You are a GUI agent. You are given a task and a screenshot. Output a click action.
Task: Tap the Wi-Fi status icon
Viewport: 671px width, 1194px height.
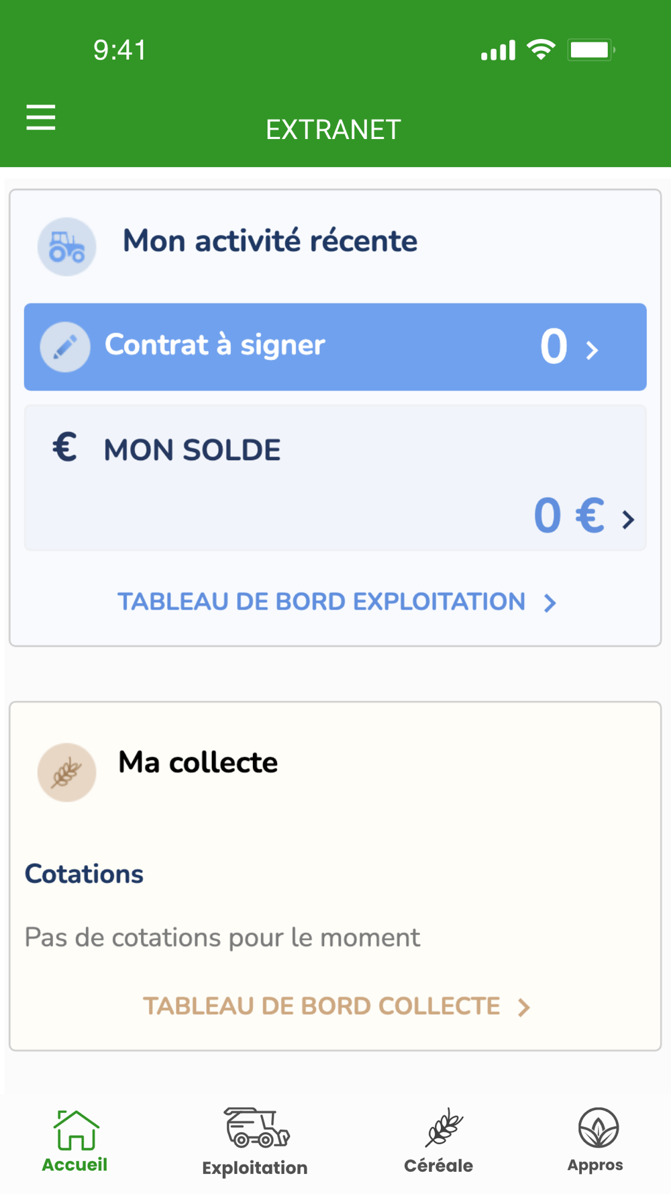point(541,50)
